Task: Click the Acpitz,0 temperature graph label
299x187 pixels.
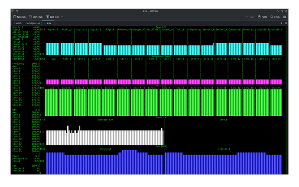Action: 53,30
